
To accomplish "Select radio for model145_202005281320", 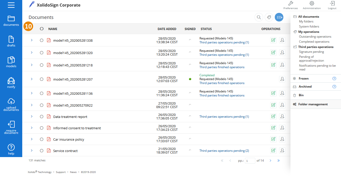I will coord(42,53).
